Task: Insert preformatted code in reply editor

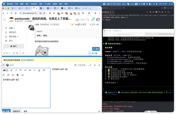Action: coord(35,70)
